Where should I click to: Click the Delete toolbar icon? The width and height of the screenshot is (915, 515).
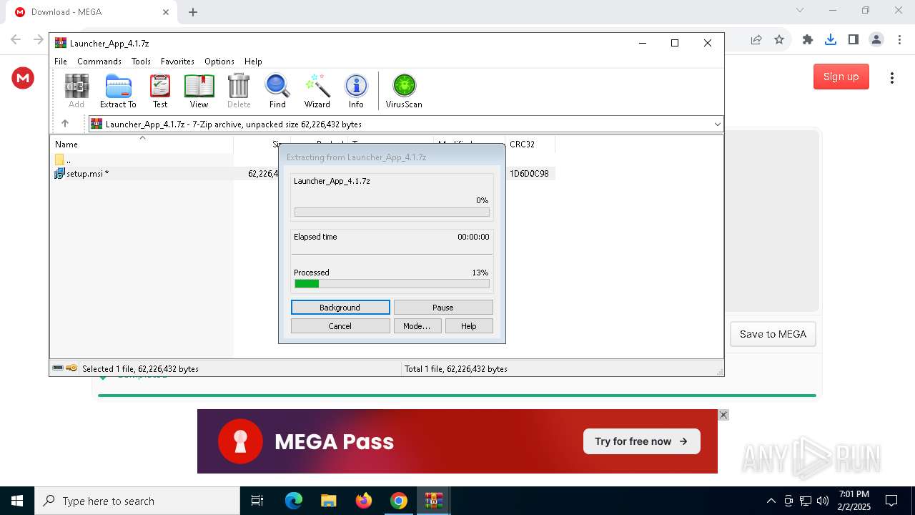click(x=239, y=91)
